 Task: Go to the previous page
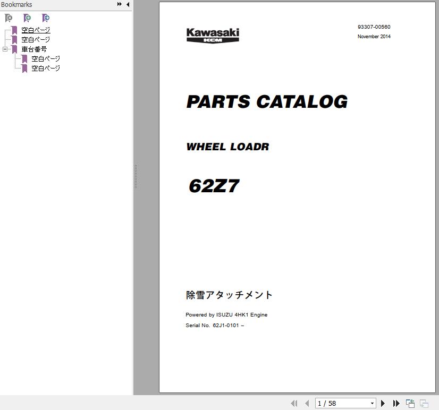[307, 403]
